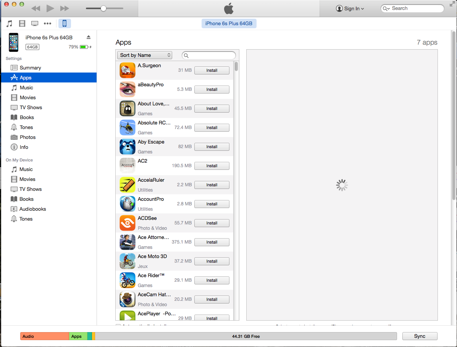Open Music under Settings
The image size is (457, 347).
pyautogui.click(x=49, y=87)
